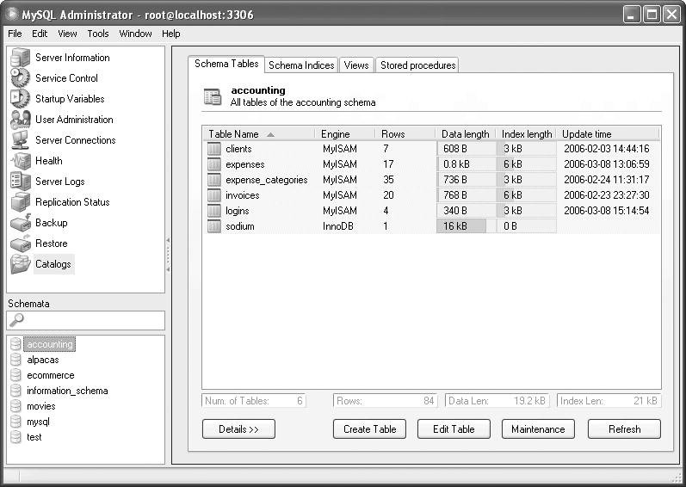Select the Catalogs folder icon
The width and height of the screenshot is (686, 487).
click(x=20, y=264)
